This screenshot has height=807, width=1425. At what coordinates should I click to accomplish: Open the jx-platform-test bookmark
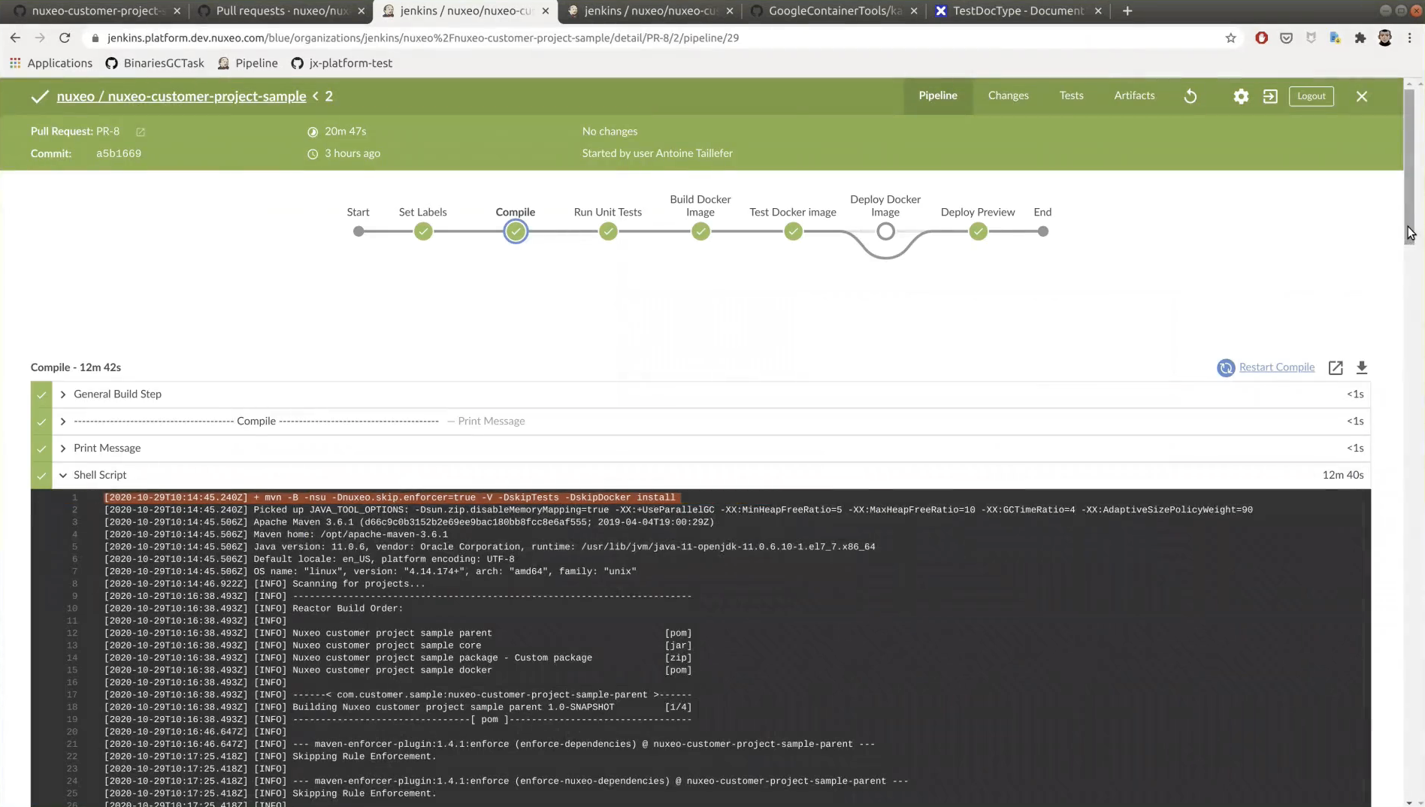coord(342,63)
